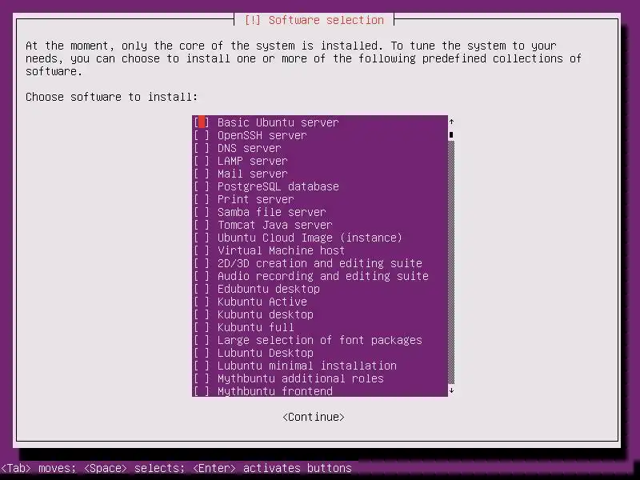The width and height of the screenshot is (640, 480).
Task: Select the 'DNS server' label
Action: coord(250,148)
